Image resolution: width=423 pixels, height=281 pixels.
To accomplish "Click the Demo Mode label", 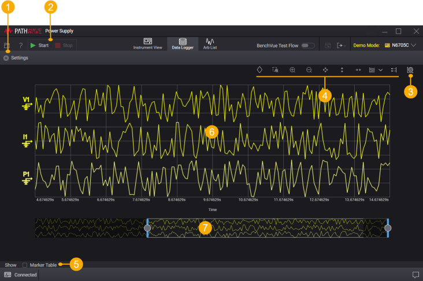I will 366,45.
